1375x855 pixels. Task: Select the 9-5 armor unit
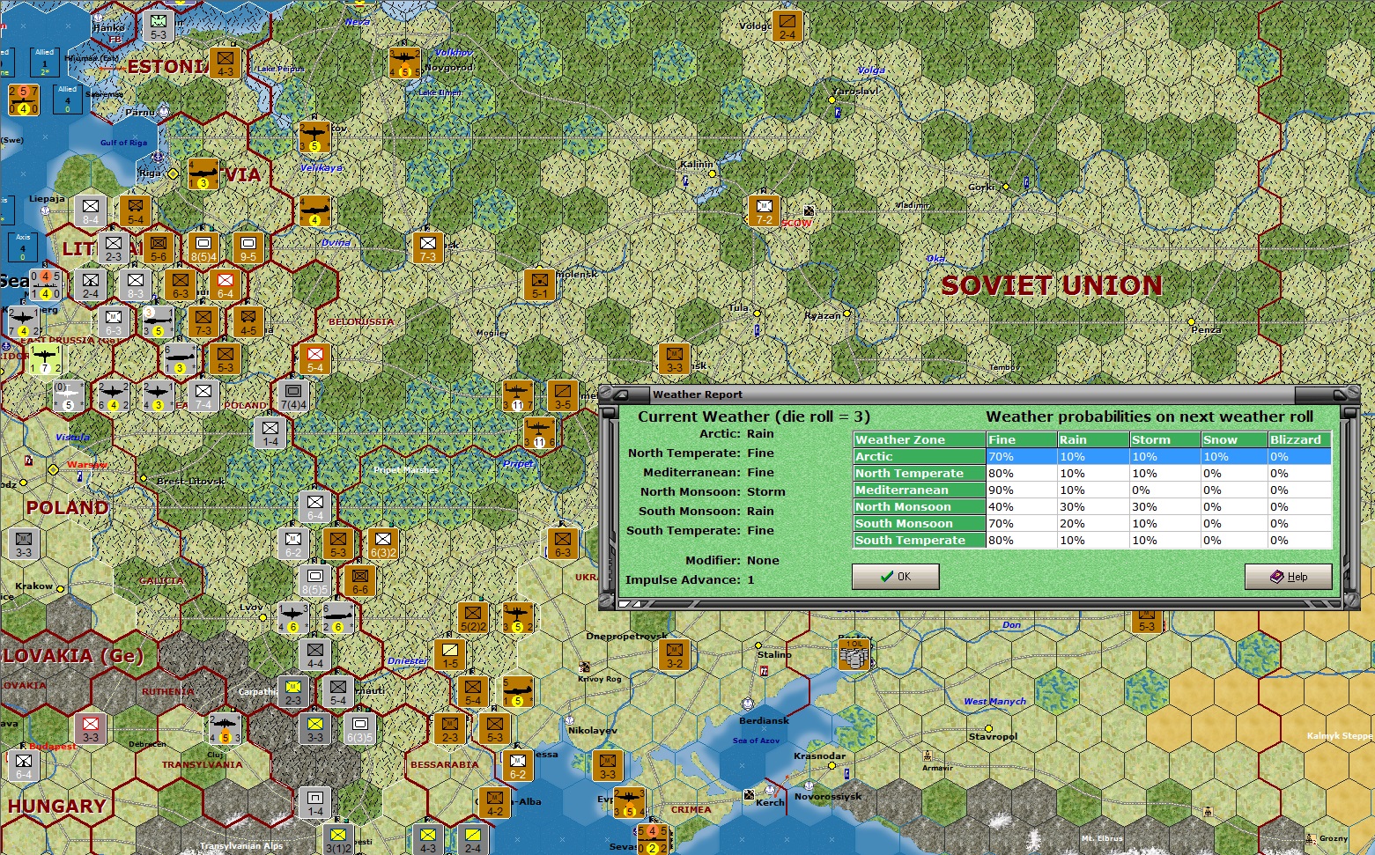point(248,247)
